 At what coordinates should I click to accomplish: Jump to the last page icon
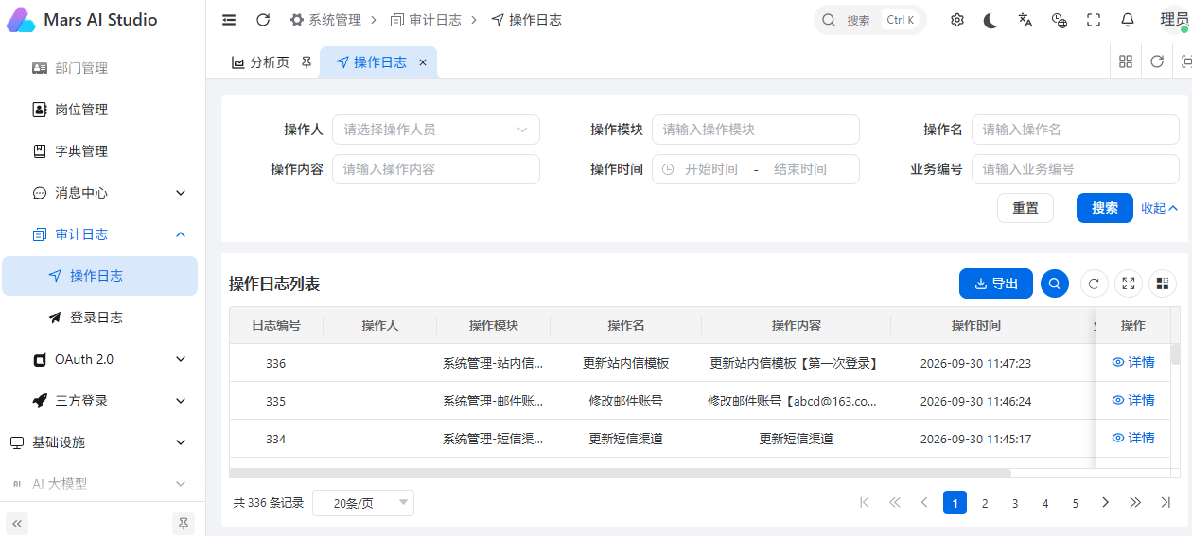(x=1166, y=503)
